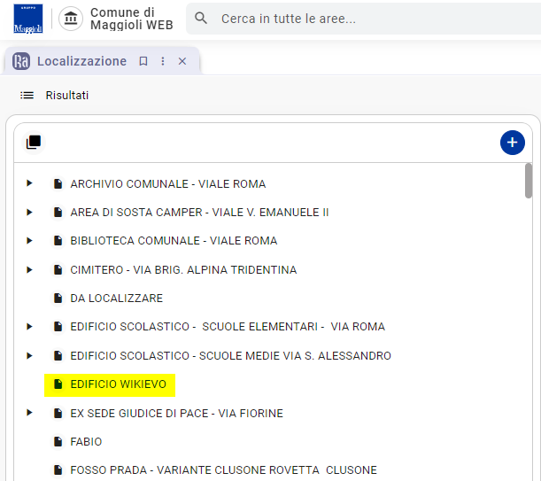Close the Localizzazione tab
Image resolution: width=541 pixels, height=481 pixels.
click(182, 61)
